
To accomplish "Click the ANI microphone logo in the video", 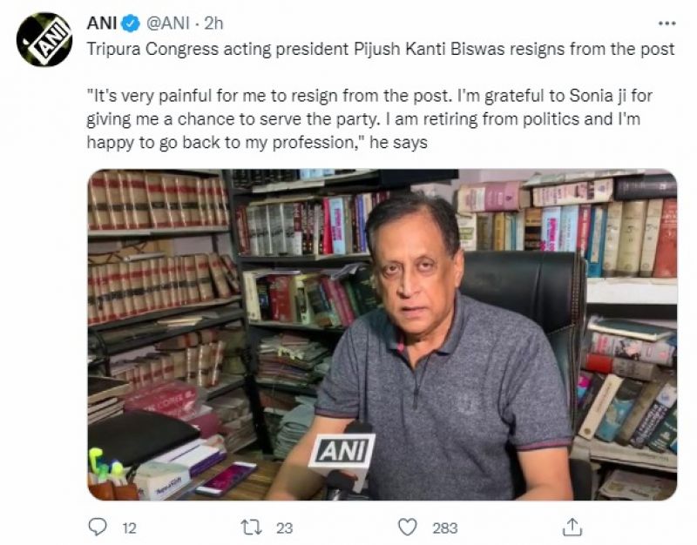I will pos(342,451).
